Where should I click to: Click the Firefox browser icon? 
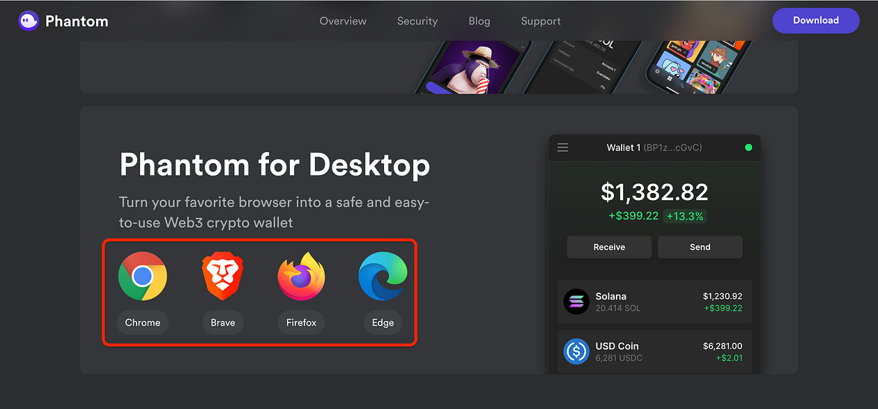point(302,276)
